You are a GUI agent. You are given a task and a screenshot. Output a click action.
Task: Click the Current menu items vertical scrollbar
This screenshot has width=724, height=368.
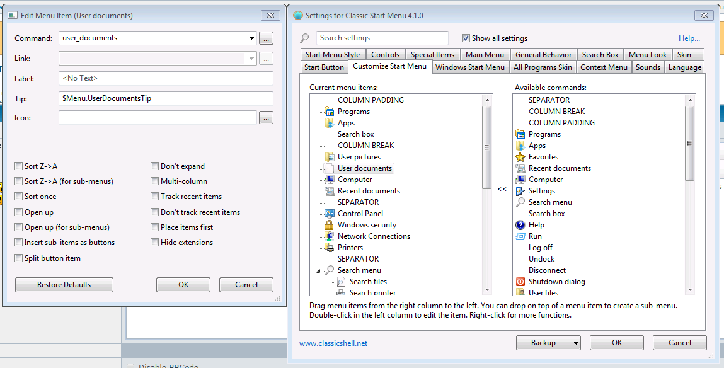point(487,147)
